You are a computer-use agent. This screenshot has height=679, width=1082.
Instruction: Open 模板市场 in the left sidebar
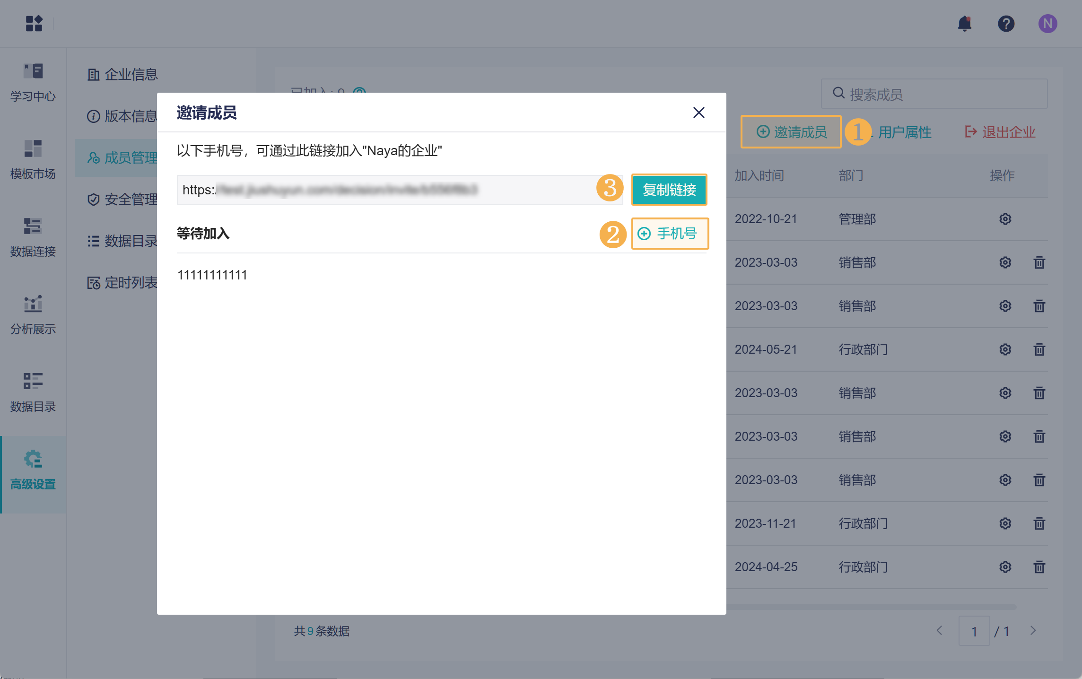click(x=33, y=160)
